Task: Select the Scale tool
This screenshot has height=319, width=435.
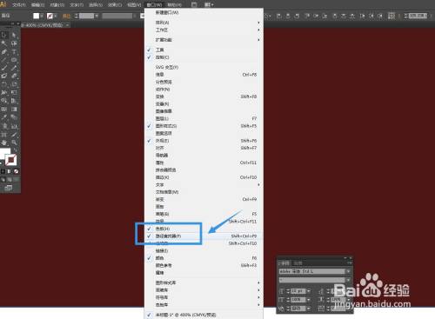Action: pos(14,84)
